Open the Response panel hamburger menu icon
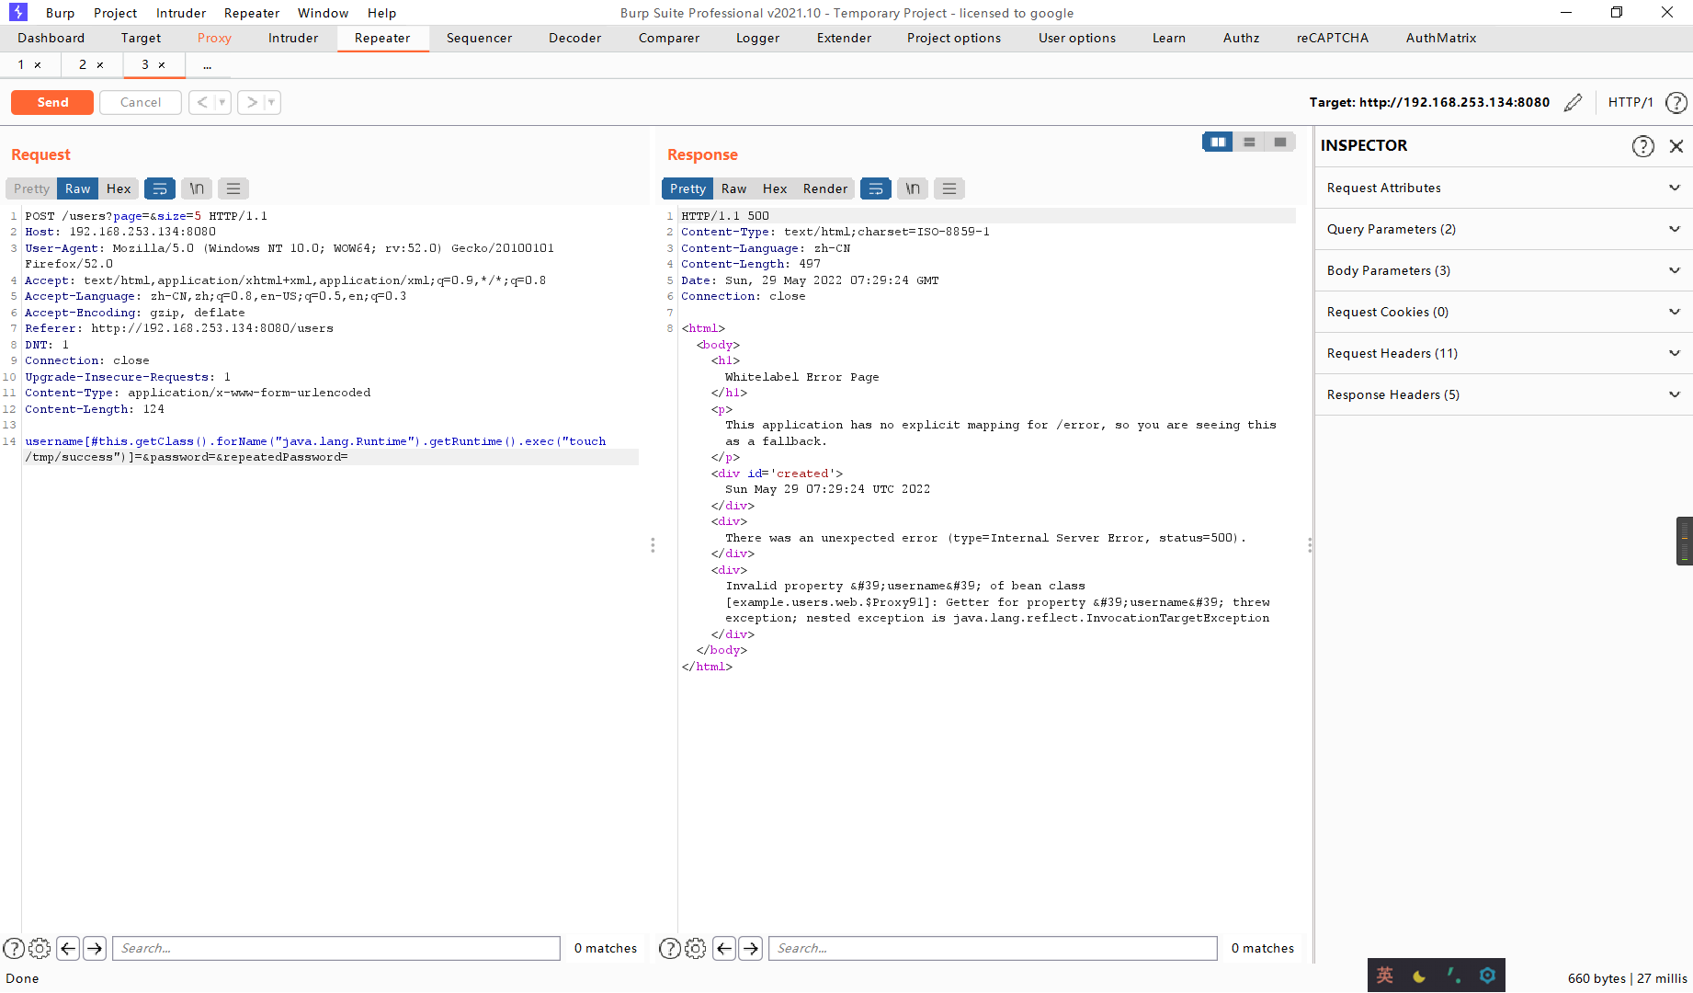This screenshot has width=1693, height=993. (x=949, y=188)
